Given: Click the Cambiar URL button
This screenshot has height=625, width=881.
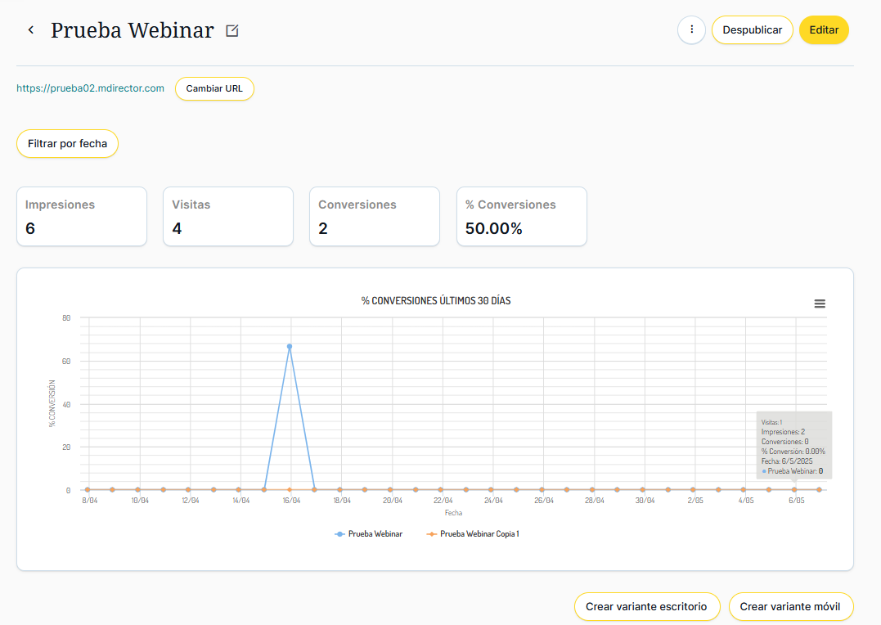Looking at the screenshot, I should click(214, 88).
